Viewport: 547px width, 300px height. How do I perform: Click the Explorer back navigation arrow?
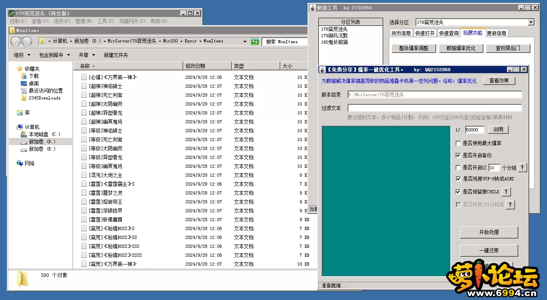(x=16, y=41)
